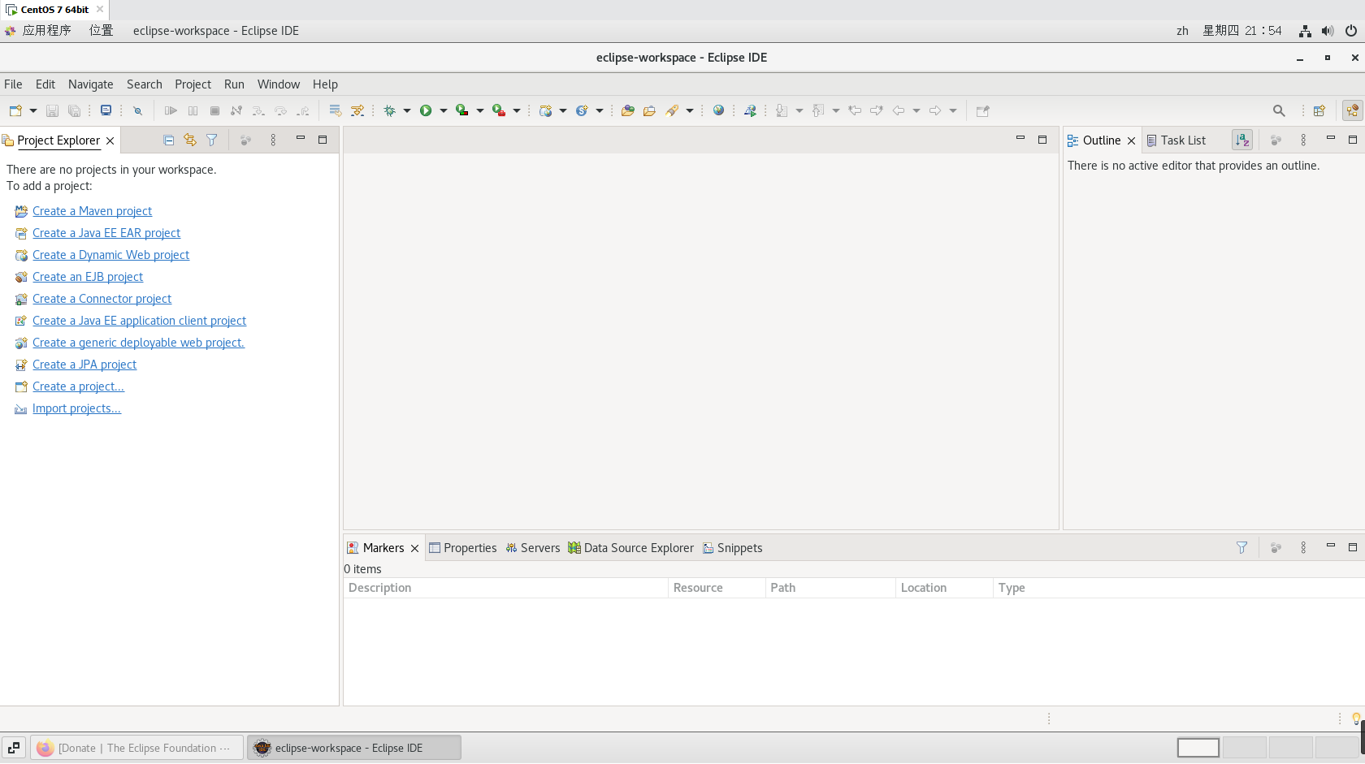1365x764 pixels.
Task: Click the Debug bug icon
Action: pyautogui.click(x=389, y=110)
